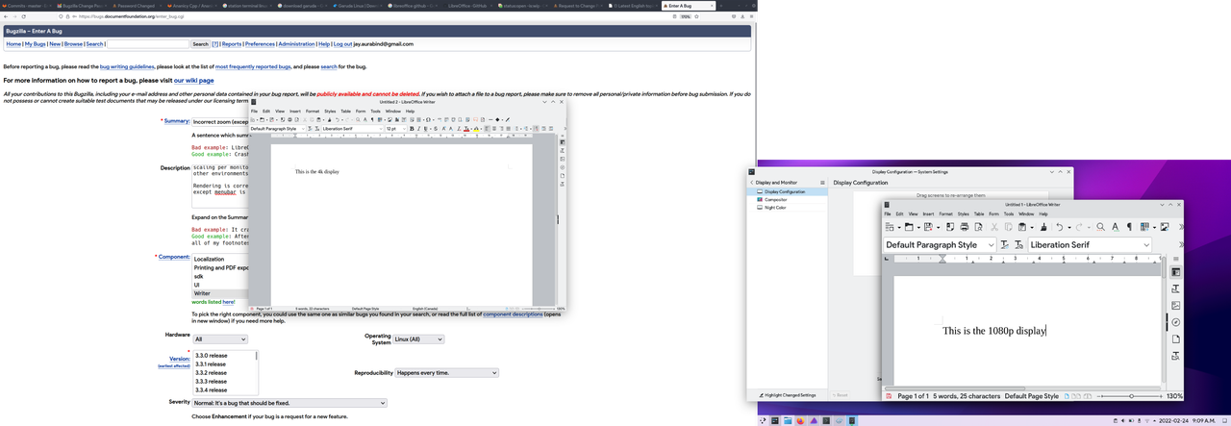
Task: Click Highlight Changed Settings in System Settings
Action: pyautogui.click(x=788, y=395)
